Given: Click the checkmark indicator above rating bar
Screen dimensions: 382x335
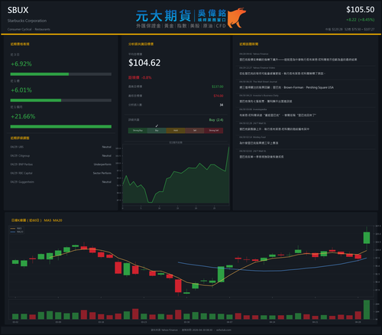Looking at the screenshot, I should tap(157, 126).
